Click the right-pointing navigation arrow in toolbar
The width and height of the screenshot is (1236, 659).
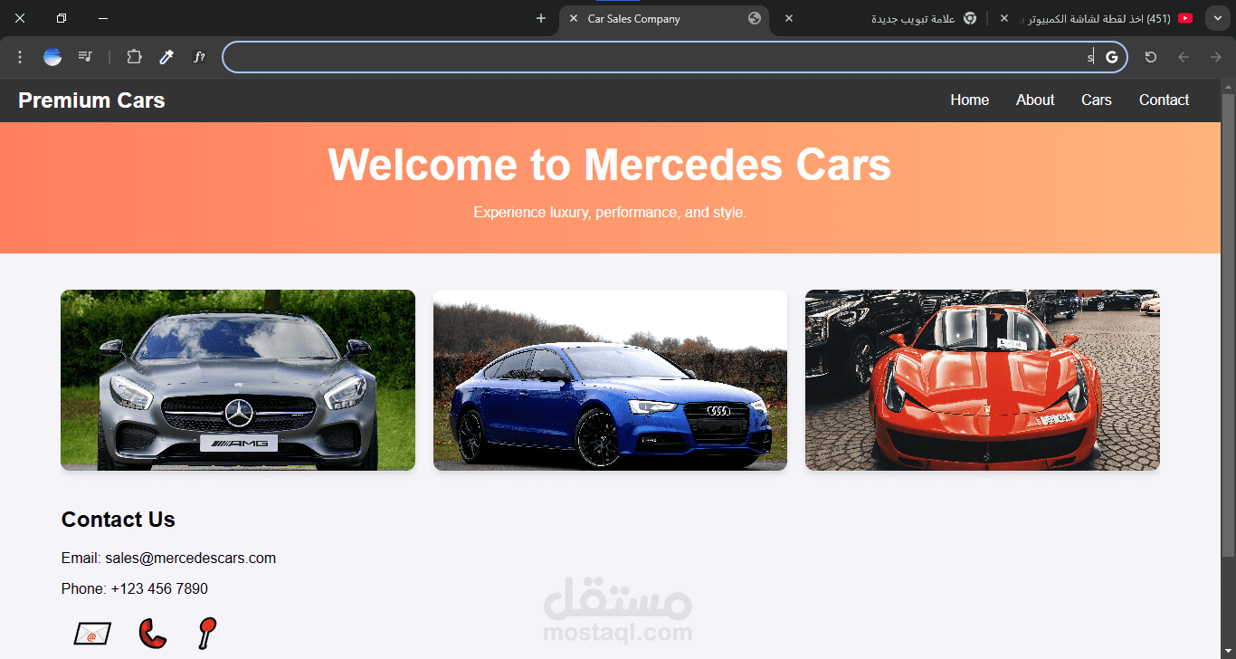tap(1216, 57)
